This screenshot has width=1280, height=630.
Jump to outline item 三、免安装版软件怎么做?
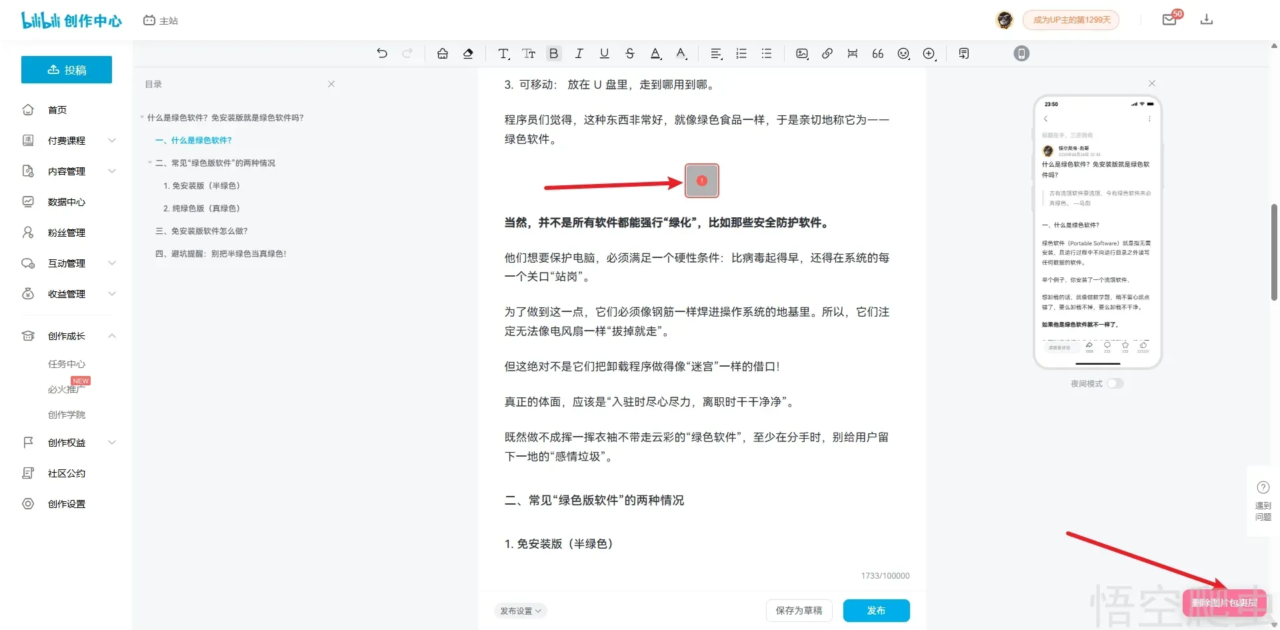tap(201, 231)
